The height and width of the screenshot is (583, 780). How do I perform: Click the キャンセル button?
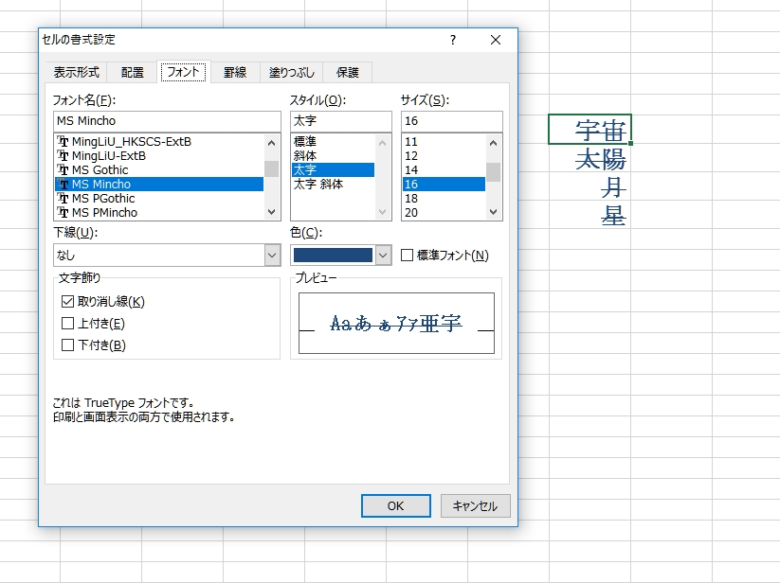coord(475,505)
